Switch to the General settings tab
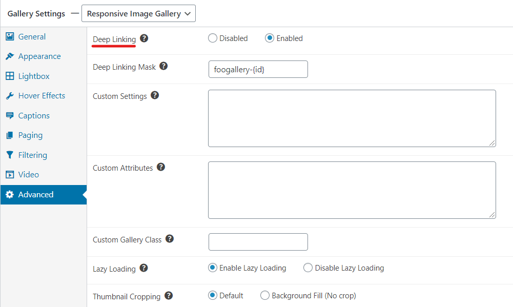This screenshot has width=513, height=307. point(44,37)
